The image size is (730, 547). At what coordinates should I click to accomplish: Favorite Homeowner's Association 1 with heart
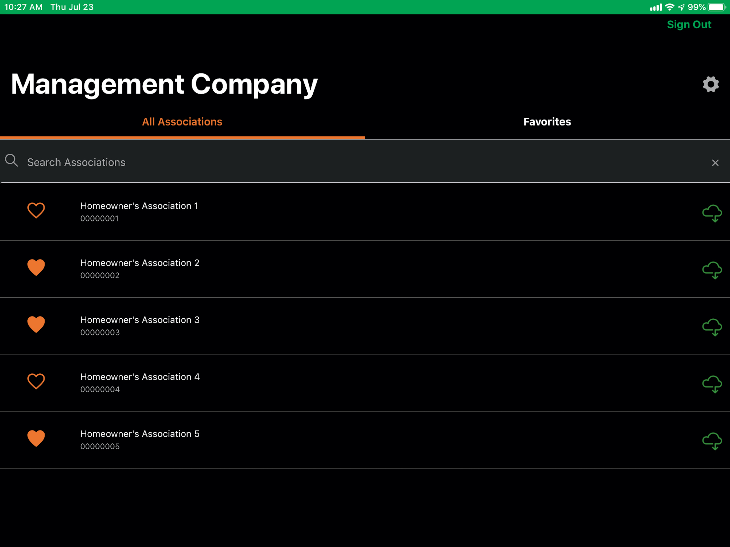tap(36, 210)
